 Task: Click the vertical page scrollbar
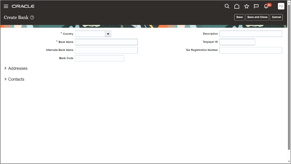(x=289, y=77)
